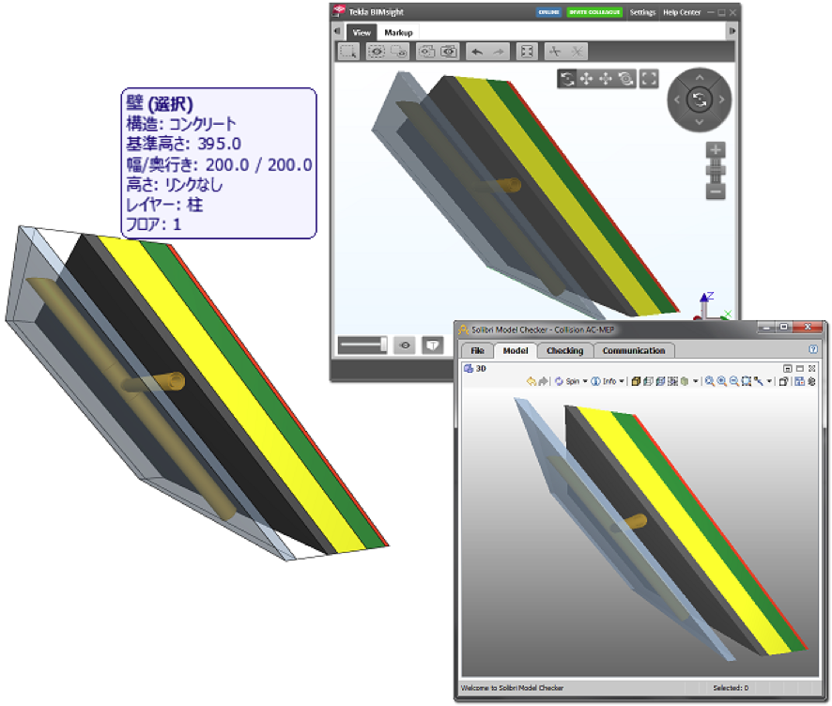Click the Solibri back arrow icon

point(532,381)
